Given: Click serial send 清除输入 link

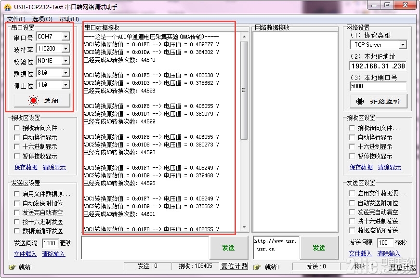Looking at the screenshot, I should (53, 253).
